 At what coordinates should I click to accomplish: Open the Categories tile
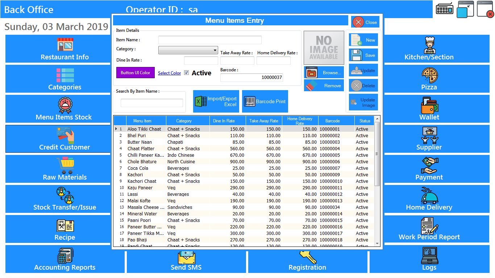58,79
